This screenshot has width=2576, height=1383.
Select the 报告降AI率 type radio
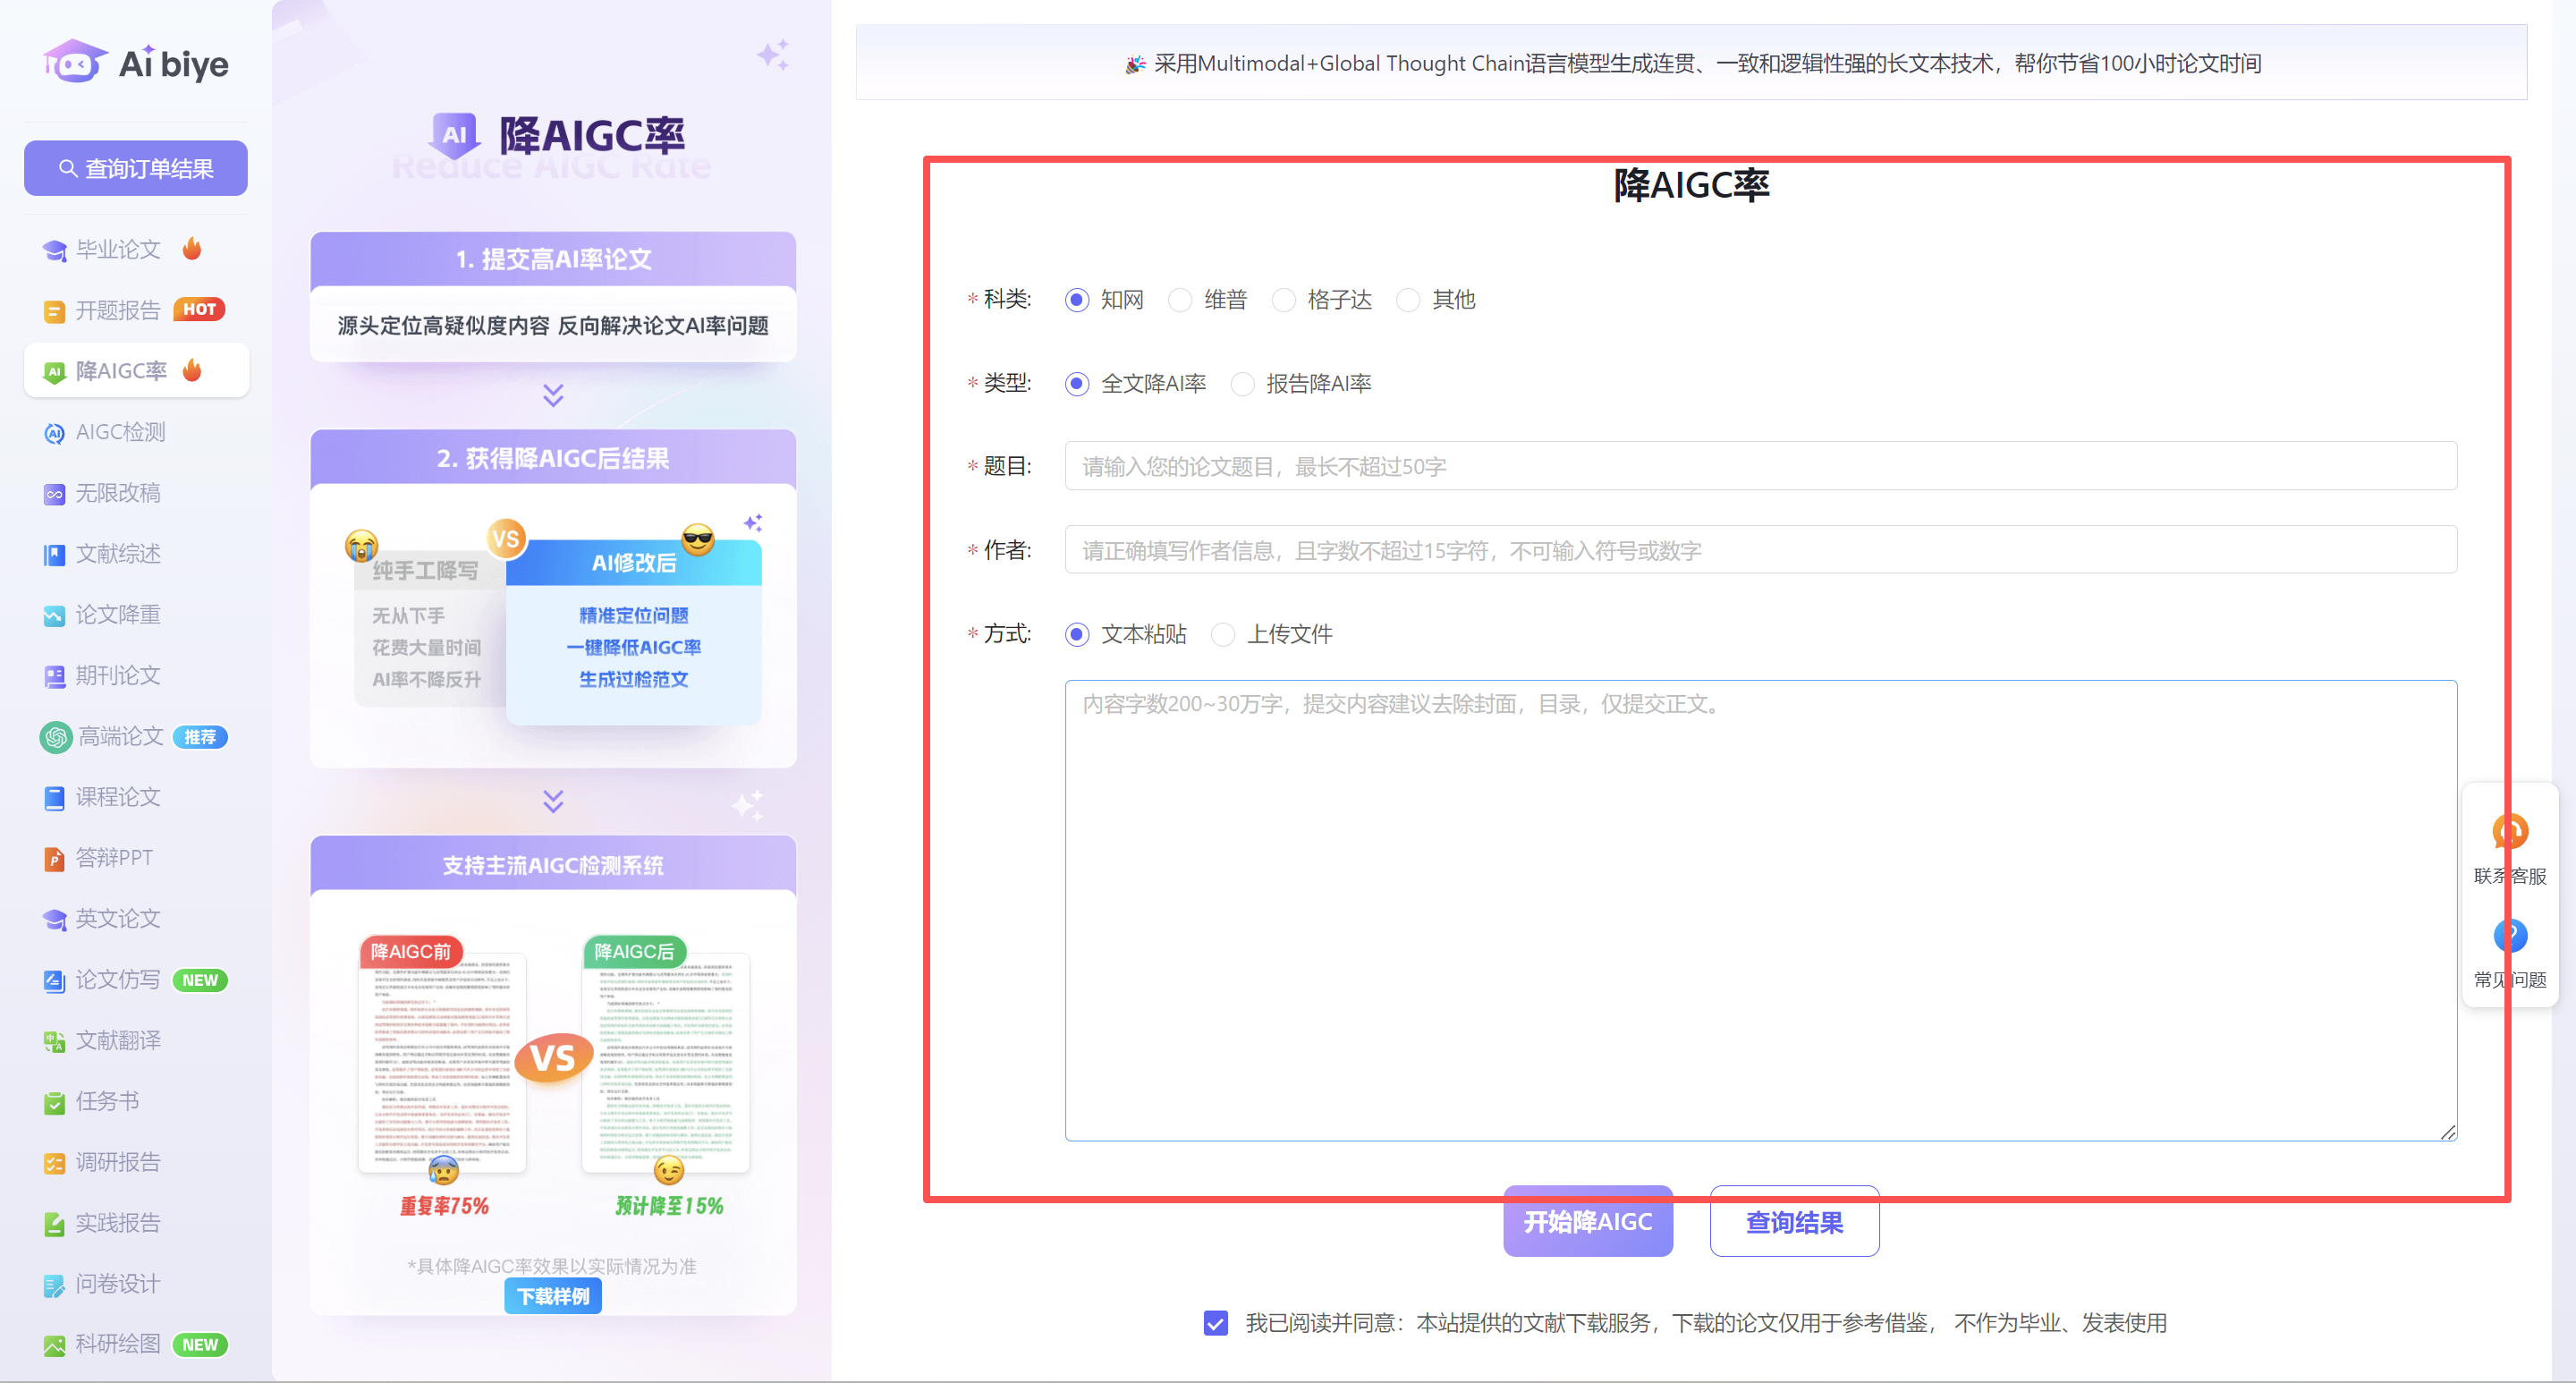coord(1242,384)
